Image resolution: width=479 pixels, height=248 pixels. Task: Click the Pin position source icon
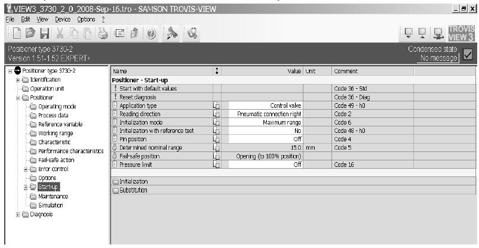coord(216,139)
